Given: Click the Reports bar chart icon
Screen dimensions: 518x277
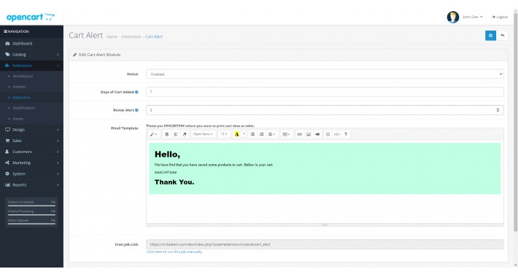Looking at the screenshot, I should tap(7, 185).
